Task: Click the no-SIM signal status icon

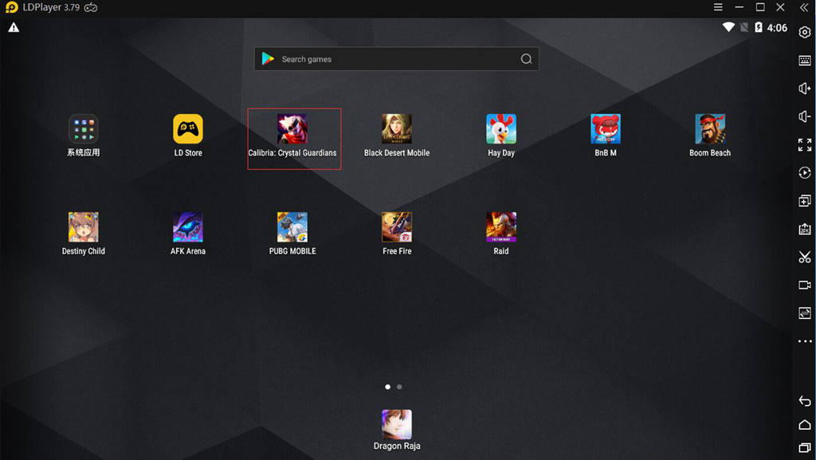Action: pyautogui.click(x=744, y=27)
